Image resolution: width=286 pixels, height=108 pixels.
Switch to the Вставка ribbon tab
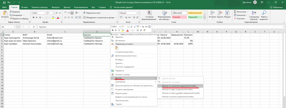(25, 7)
